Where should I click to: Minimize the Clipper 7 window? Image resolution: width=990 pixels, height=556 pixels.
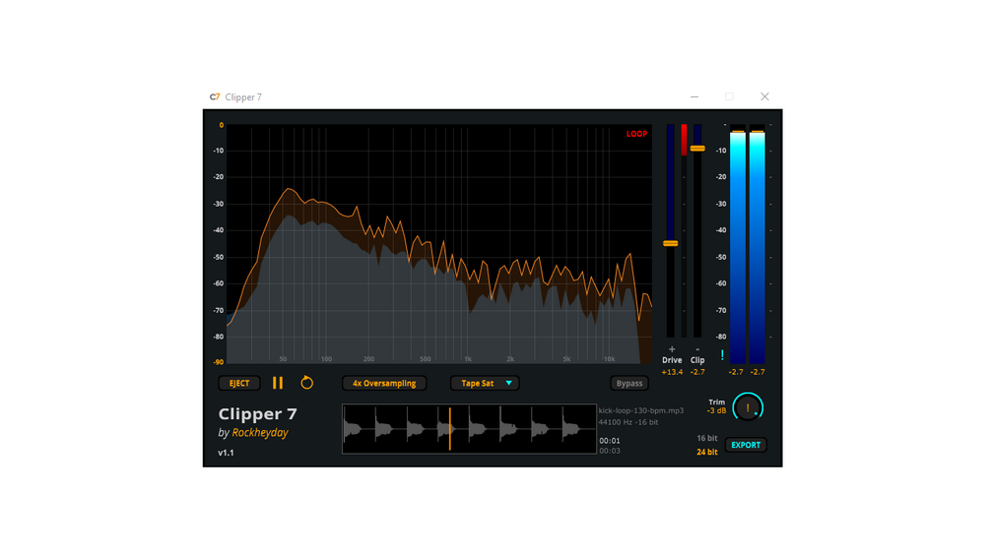tap(694, 96)
